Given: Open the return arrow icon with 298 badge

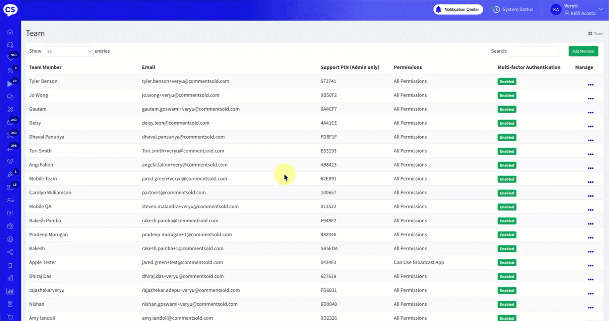Looking at the screenshot, I should coord(10,148).
